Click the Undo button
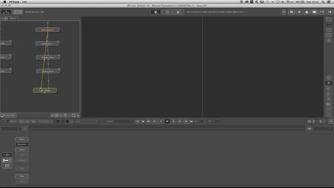This screenshot has width=334, height=188. tap(22, 177)
